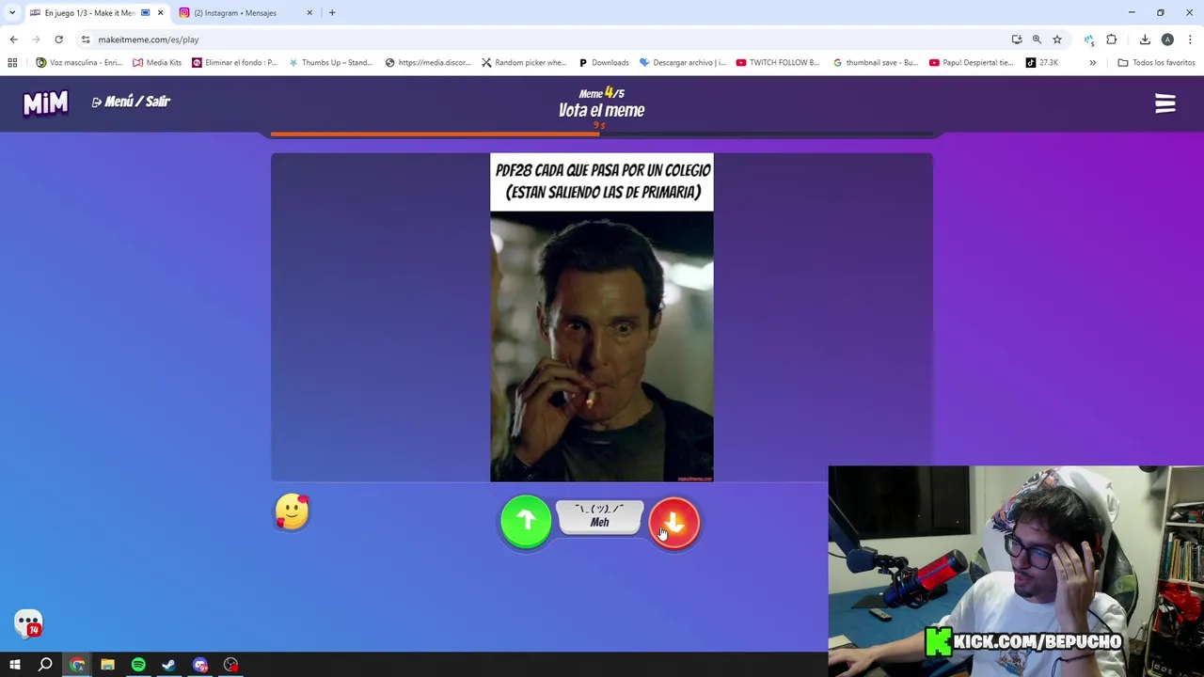The image size is (1204, 677).
Task: Open the apps grid in bookmarks bar
Action: (12, 63)
